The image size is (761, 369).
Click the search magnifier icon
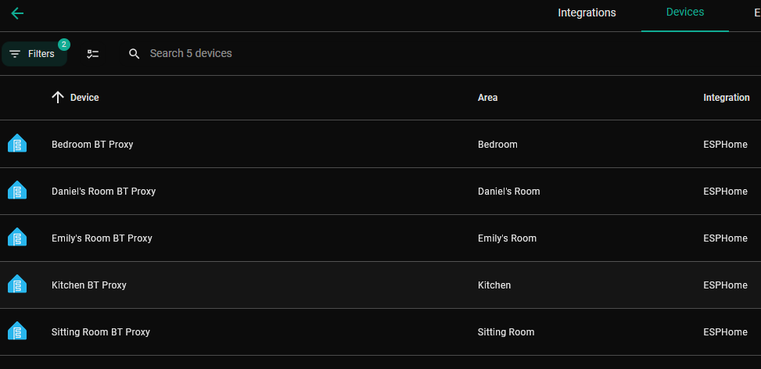coord(135,54)
